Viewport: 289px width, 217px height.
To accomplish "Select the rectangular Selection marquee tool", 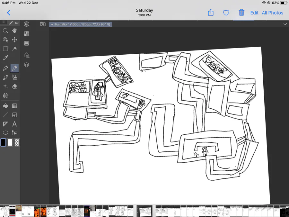I will [5, 49].
